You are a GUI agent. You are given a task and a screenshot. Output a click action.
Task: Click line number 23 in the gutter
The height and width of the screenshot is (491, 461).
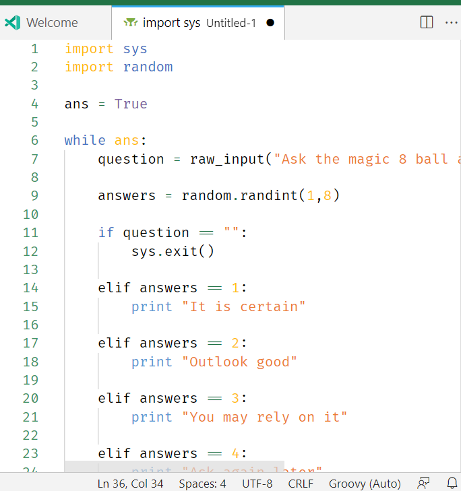tap(31, 453)
